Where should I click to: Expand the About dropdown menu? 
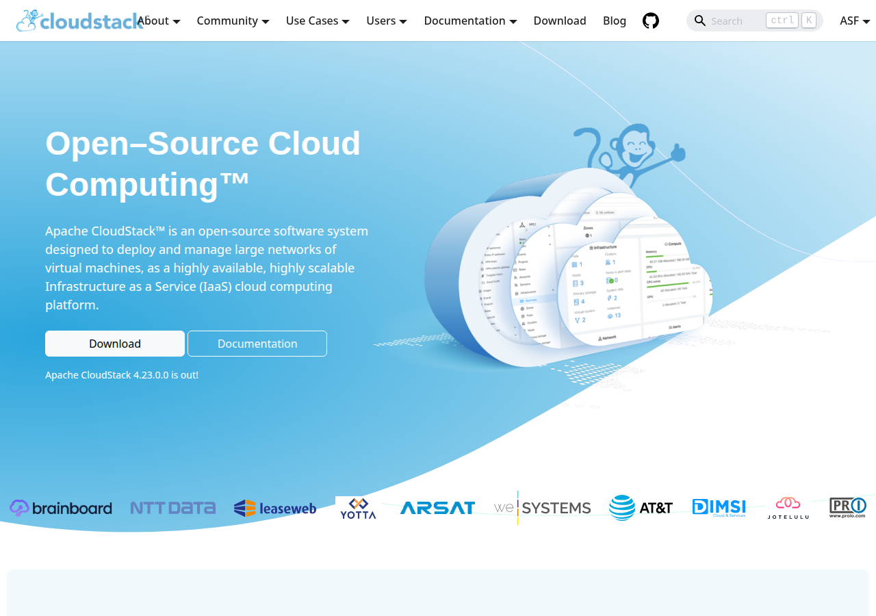[x=159, y=21]
